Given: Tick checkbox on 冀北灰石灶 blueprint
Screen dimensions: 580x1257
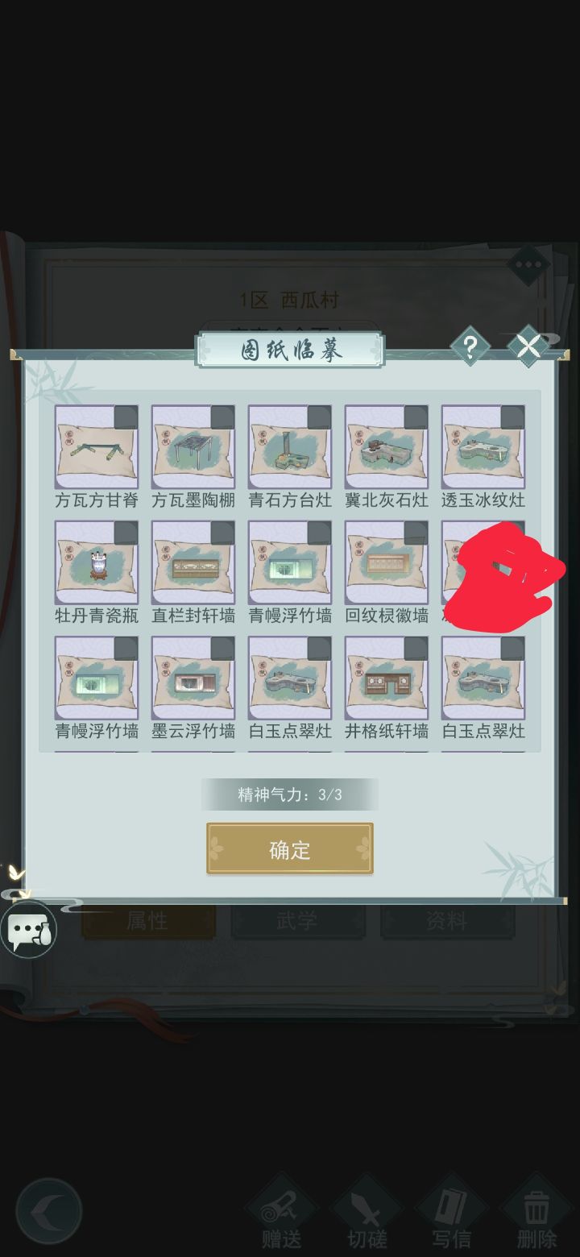Looking at the screenshot, I should [x=415, y=417].
